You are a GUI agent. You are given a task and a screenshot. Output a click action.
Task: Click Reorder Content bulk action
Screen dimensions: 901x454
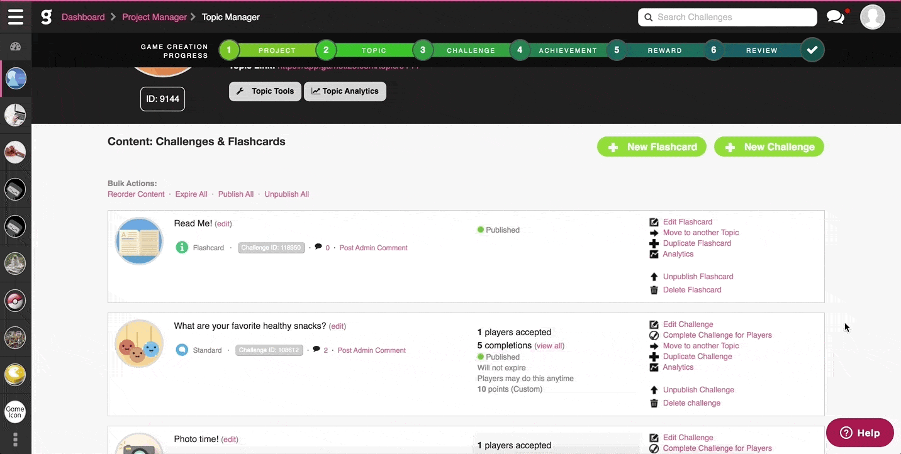[x=136, y=194]
